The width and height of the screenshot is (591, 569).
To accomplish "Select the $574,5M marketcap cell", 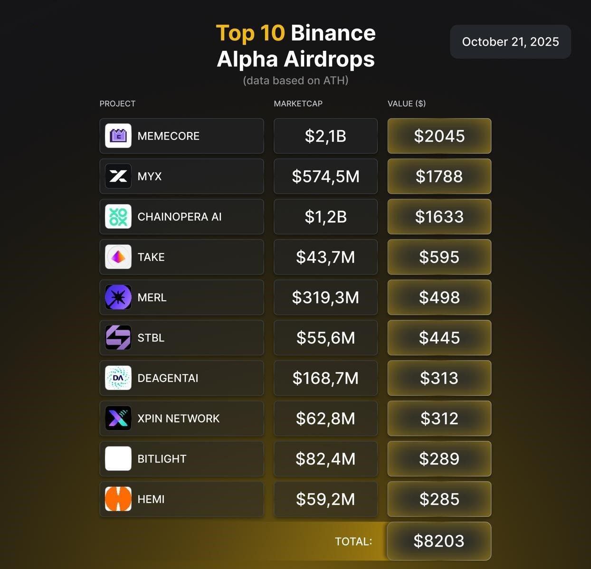I will click(325, 177).
